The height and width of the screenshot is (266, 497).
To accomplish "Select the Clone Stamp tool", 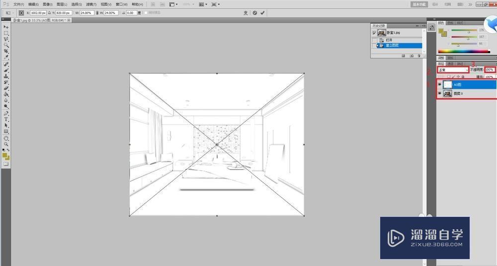I will click(x=5, y=76).
